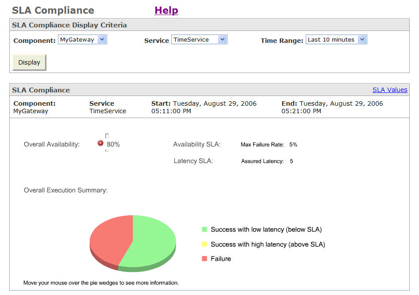The width and height of the screenshot is (419, 295).
Task: Click the yellow legend square for high latency
Action: (204, 244)
